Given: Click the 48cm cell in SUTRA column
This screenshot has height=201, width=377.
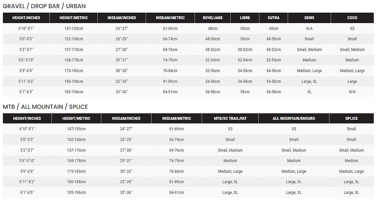Looking at the screenshot, I should pyautogui.click(x=273, y=29).
